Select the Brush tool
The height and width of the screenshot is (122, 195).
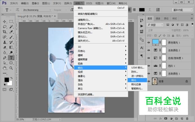(x=11, y=37)
